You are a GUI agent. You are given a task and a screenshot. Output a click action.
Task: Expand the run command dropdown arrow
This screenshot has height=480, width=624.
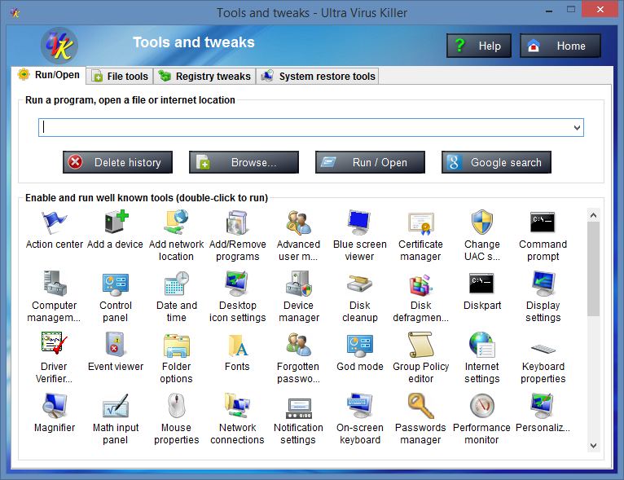click(x=577, y=128)
